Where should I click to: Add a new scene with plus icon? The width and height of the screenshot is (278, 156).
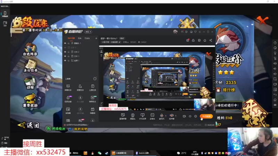96,38
